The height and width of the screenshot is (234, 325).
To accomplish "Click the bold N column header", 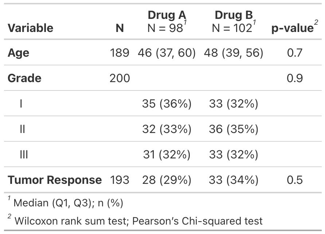I will tap(120, 28).
